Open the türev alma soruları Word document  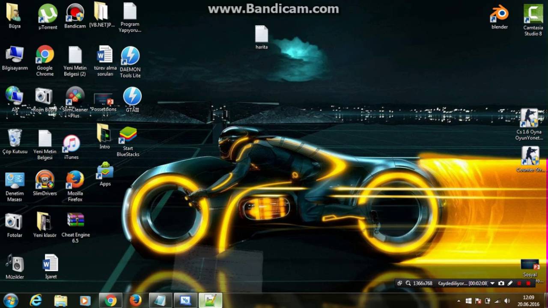[105, 61]
